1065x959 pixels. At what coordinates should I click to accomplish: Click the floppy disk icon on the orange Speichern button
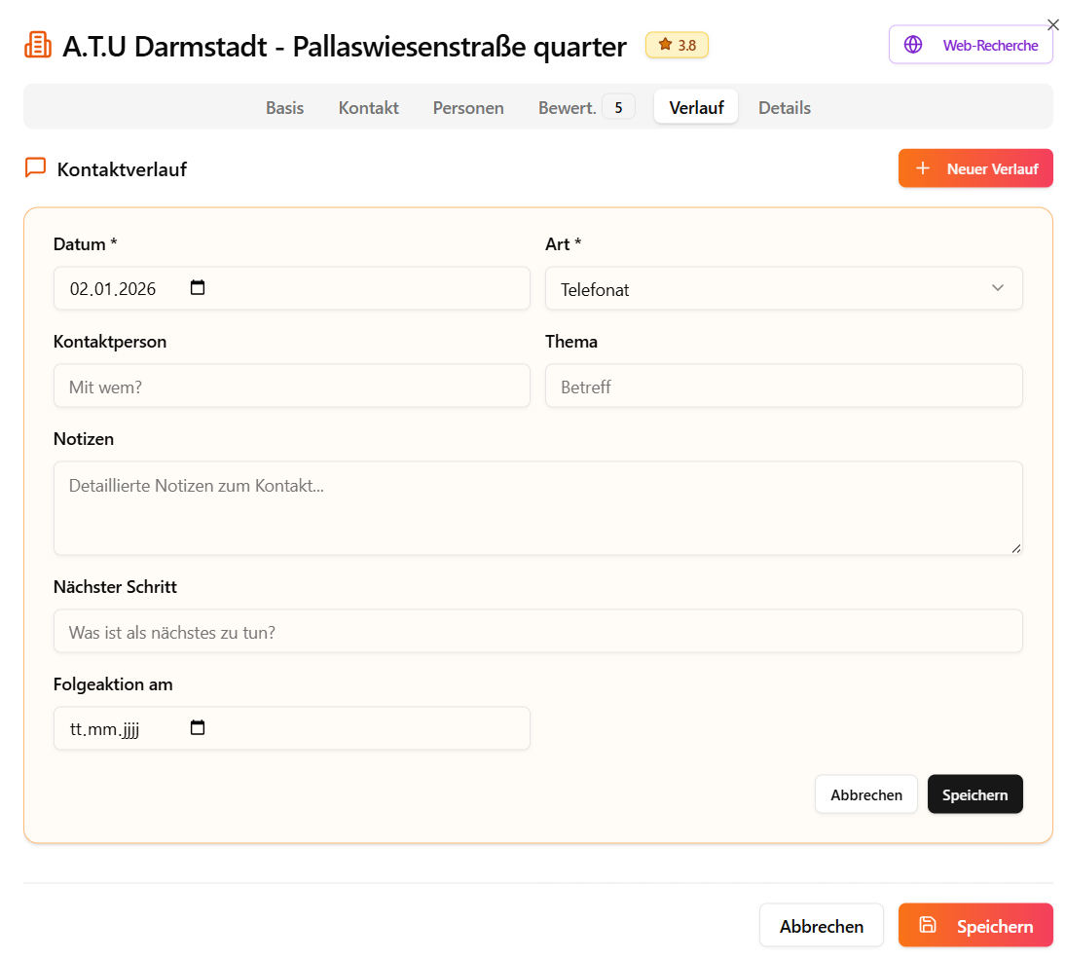(928, 925)
